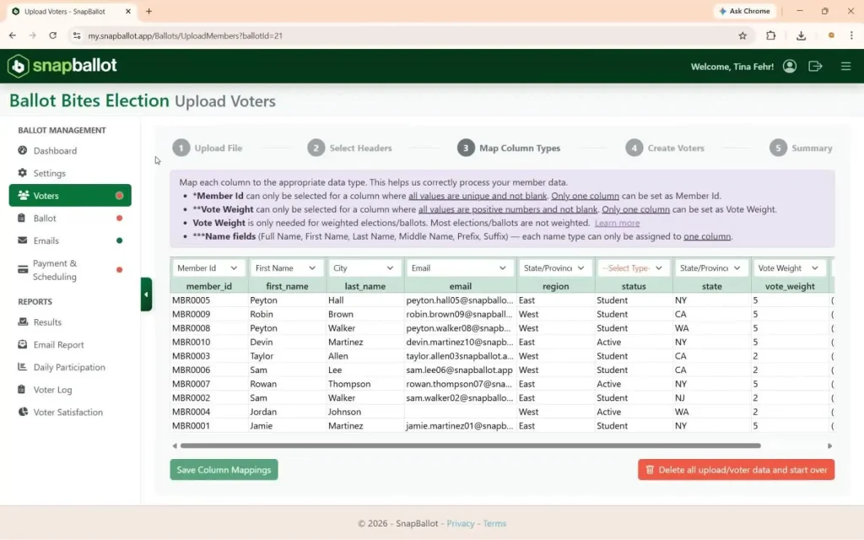Click the MBR0005 member id cell
Image resolution: width=864 pixels, height=540 pixels.
209,300
